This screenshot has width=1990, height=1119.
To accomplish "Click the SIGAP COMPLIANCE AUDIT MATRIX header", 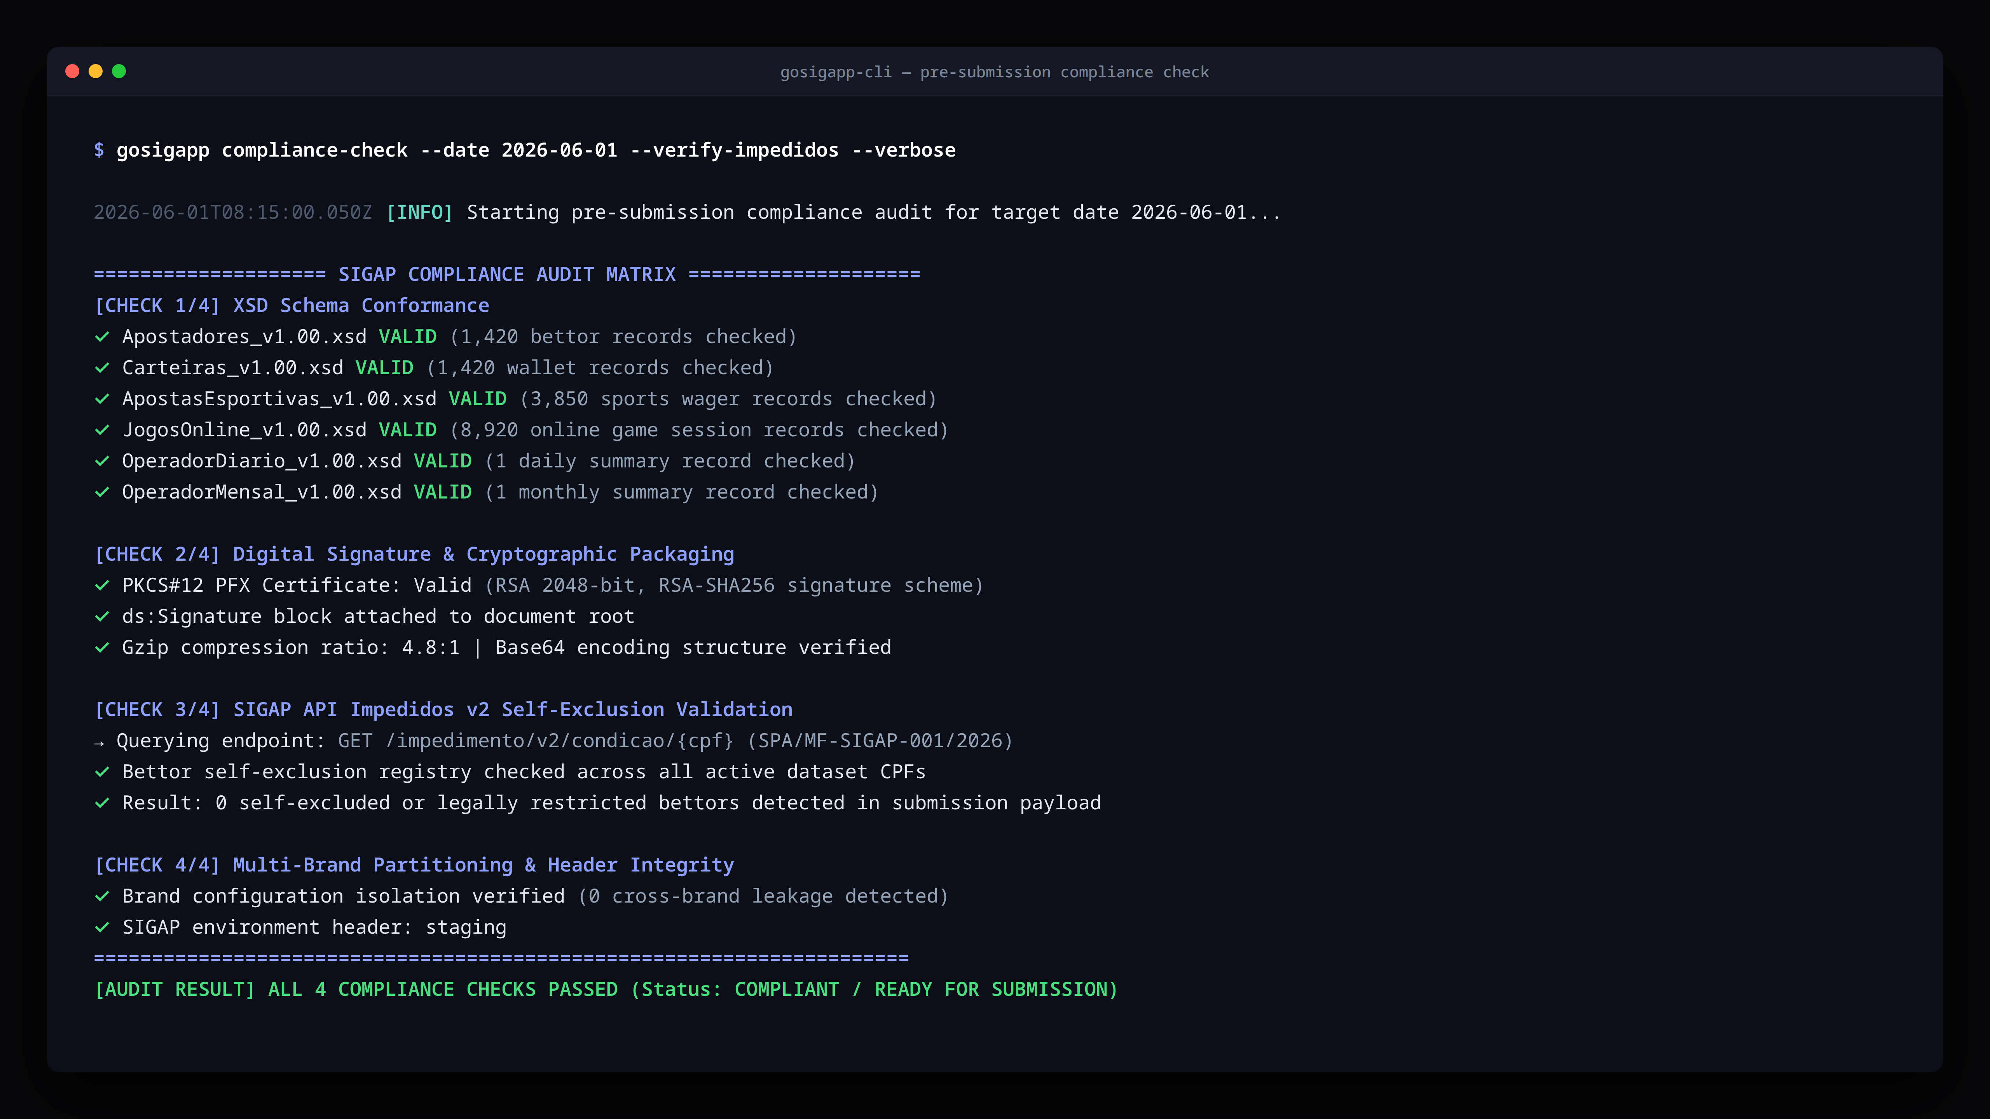I will point(507,274).
